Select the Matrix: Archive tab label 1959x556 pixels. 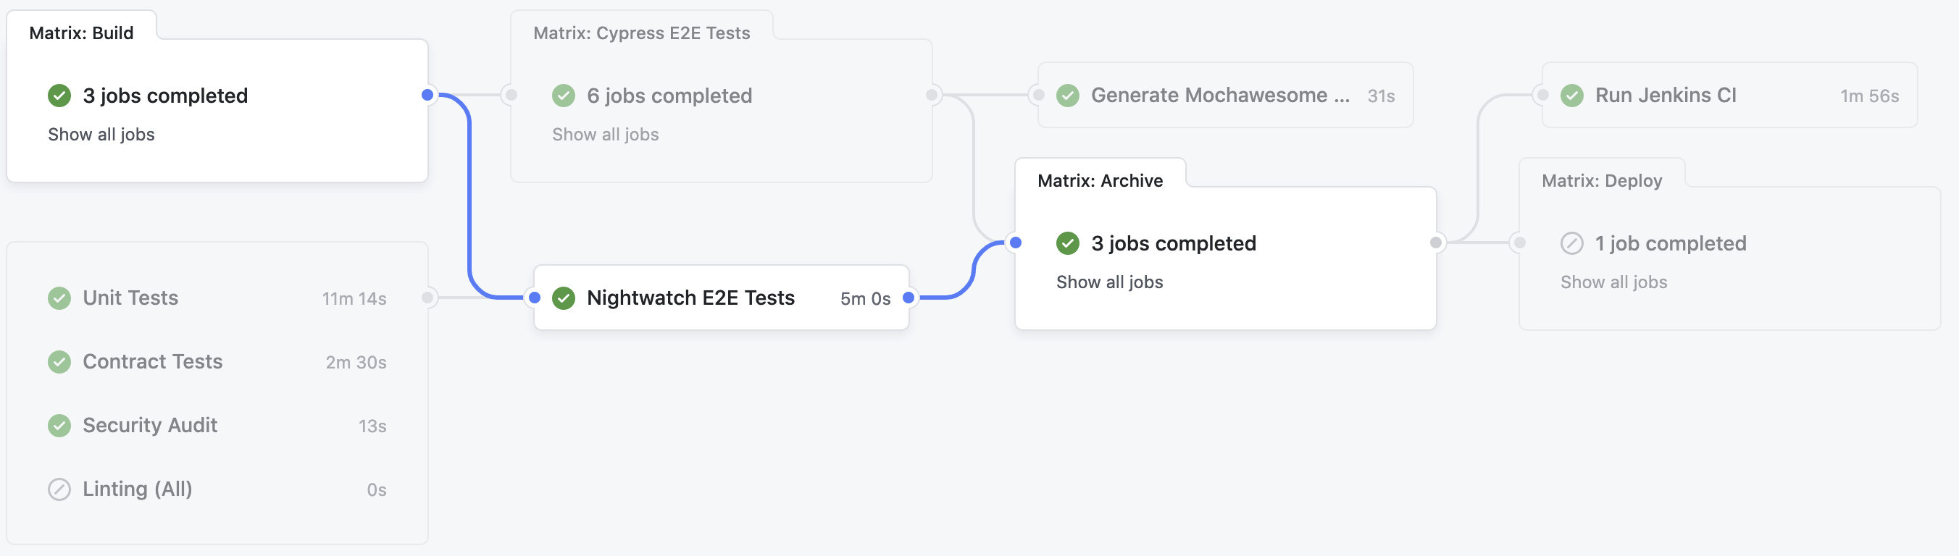pyautogui.click(x=1100, y=181)
